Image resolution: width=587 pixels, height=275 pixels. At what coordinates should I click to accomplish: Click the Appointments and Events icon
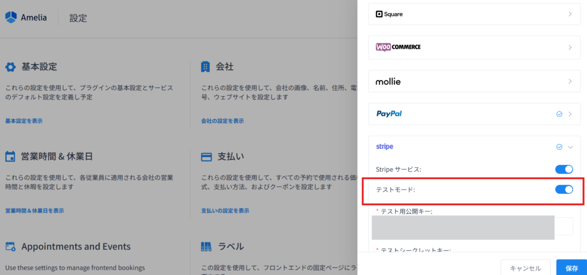pos(10,247)
